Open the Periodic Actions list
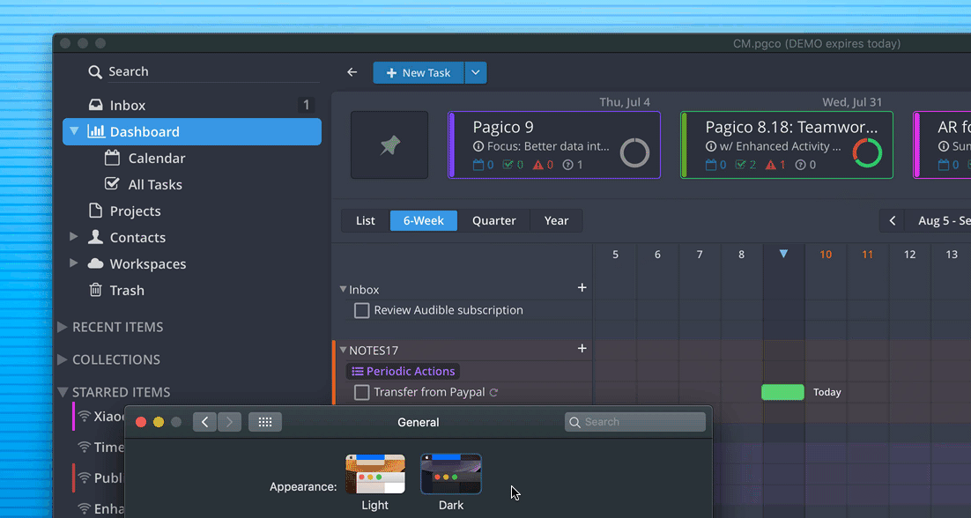This screenshot has height=518, width=971. (x=404, y=372)
